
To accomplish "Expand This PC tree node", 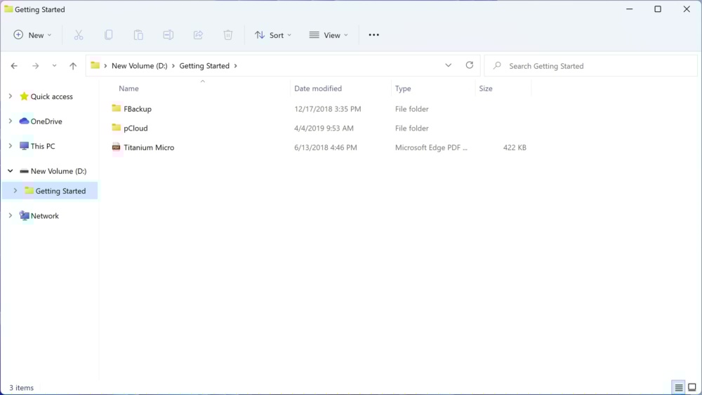I will coord(11,146).
